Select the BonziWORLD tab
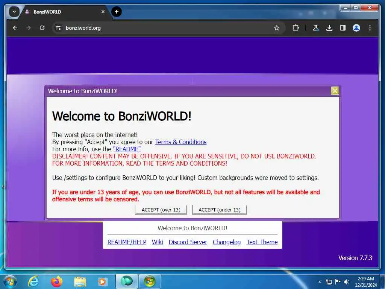 tap(64, 12)
